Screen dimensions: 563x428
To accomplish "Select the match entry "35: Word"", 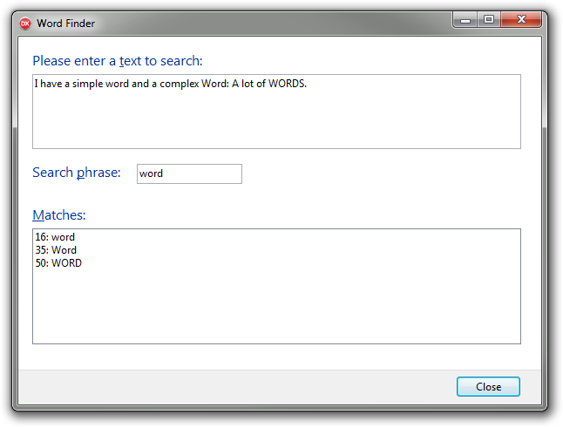I will 56,250.
